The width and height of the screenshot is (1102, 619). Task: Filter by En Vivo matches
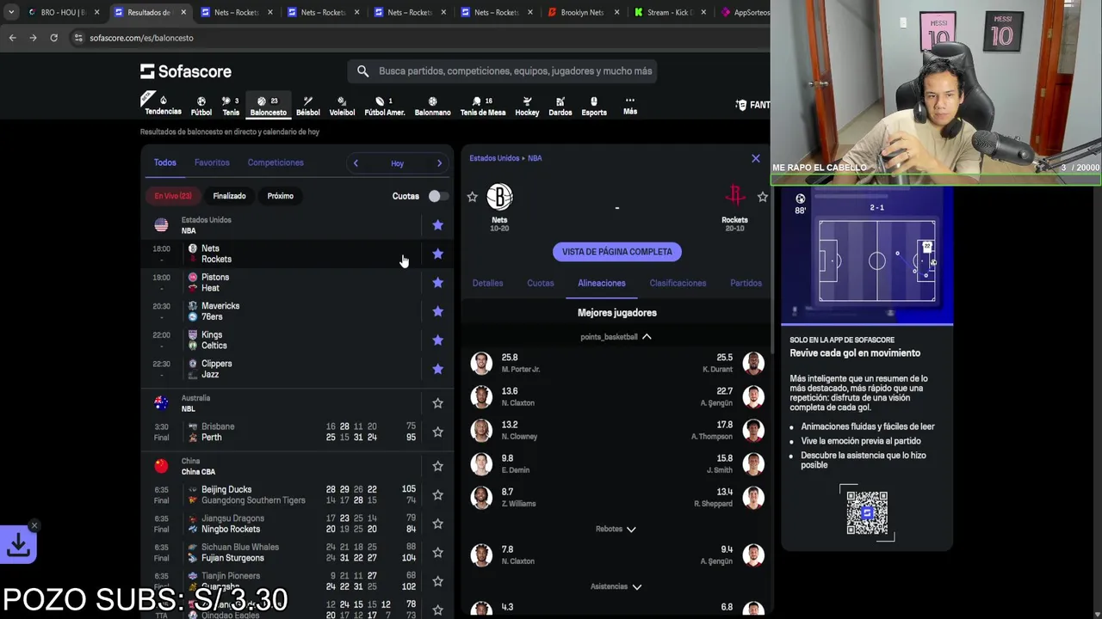click(x=173, y=196)
